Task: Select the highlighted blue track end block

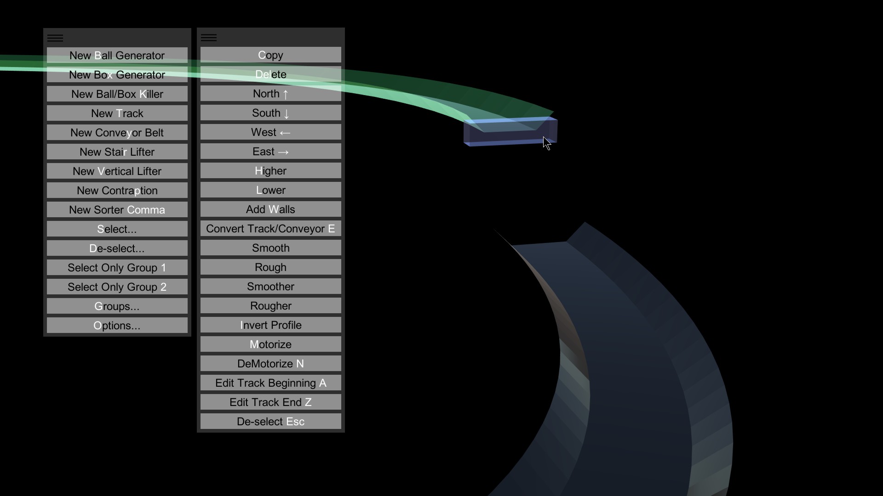Action: [x=510, y=132]
